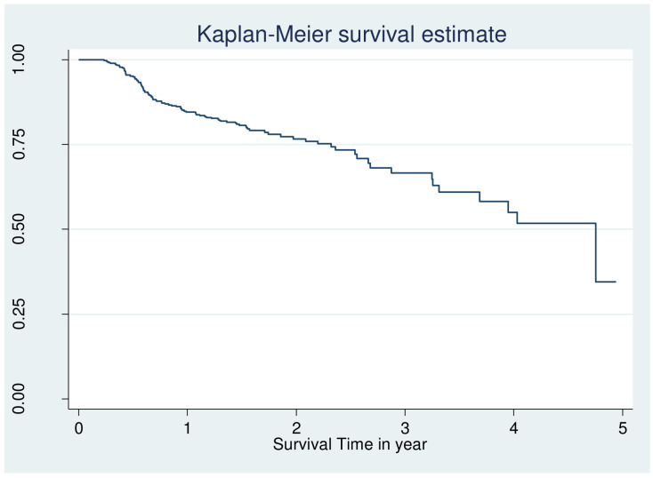The width and height of the screenshot is (653, 478).
Task: Click the x-axis tick label 5
Action: pos(623,427)
